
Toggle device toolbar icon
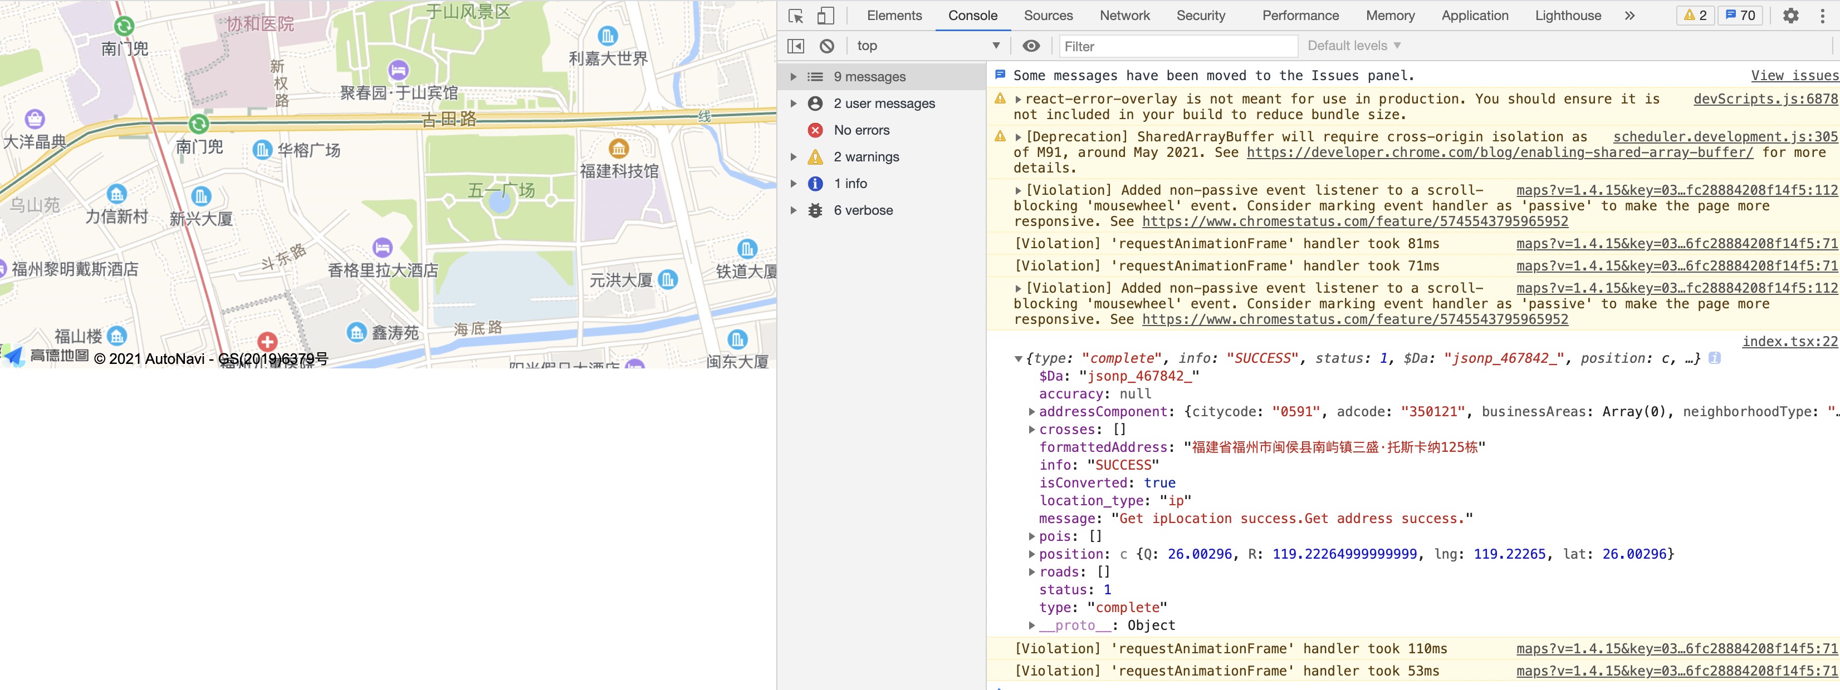[826, 16]
